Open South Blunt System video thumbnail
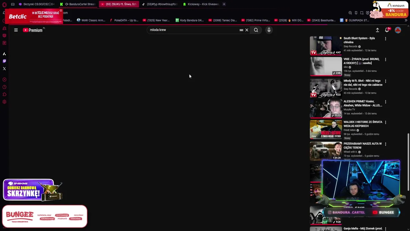Image resolution: width=410 pixels, height=231 pixels. (x=326, y=46)
